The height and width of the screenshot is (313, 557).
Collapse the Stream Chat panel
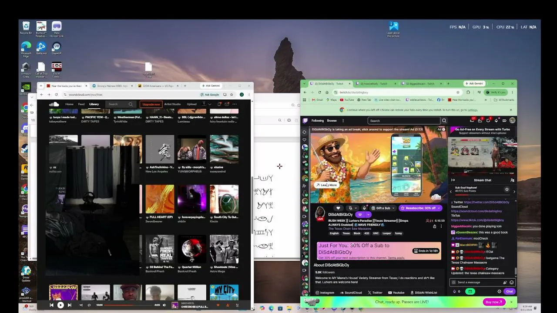coord(453,180)
